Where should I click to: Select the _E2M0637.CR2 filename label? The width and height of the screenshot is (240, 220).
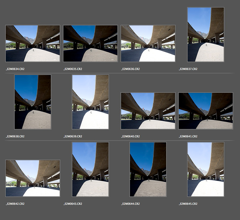point(188,69)
